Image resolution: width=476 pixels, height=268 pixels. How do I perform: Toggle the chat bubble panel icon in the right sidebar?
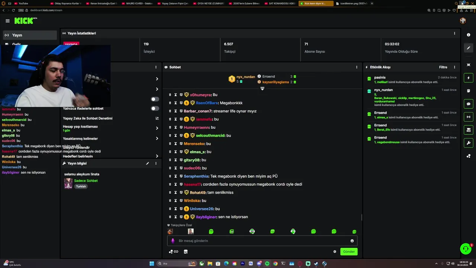469,104
